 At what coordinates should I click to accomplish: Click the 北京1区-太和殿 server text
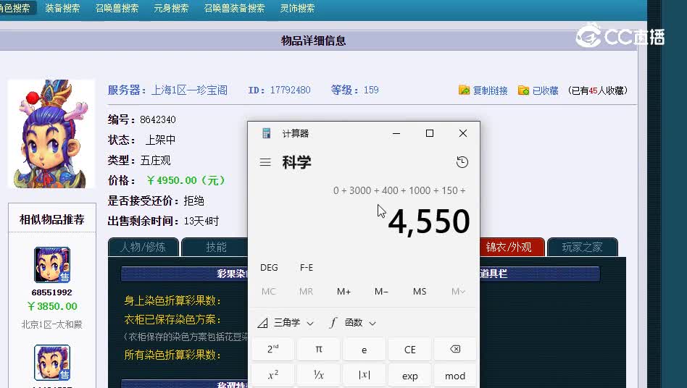(51, 324)
